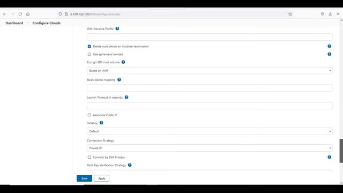Open help for Connect by SSH Process
343x193 pixels.
pos(329,157)
